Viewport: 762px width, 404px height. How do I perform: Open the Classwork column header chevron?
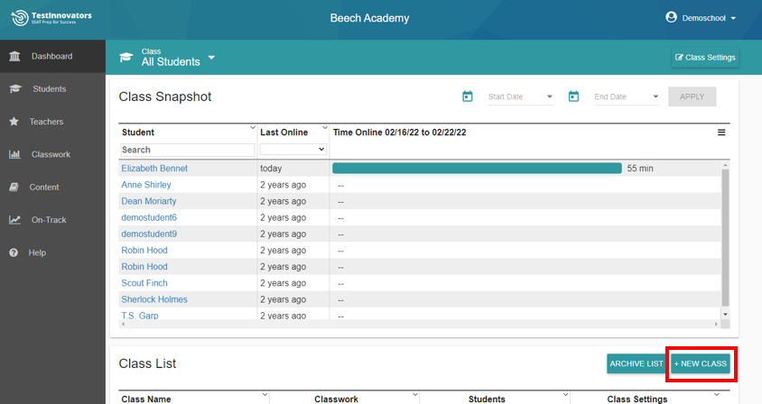[x=415, y=394]
